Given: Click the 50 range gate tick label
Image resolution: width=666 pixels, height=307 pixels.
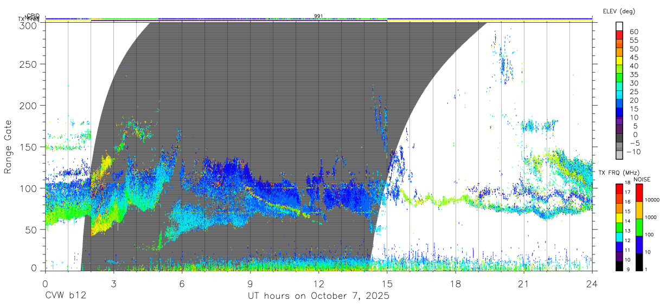Looking at the screenshot, I should pos(32,230).
